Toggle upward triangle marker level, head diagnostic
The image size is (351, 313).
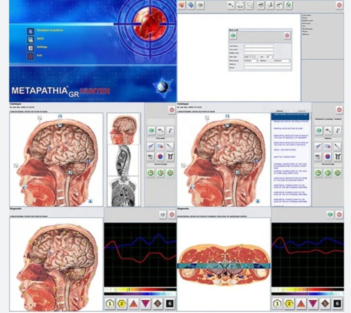tap(134, 304)
